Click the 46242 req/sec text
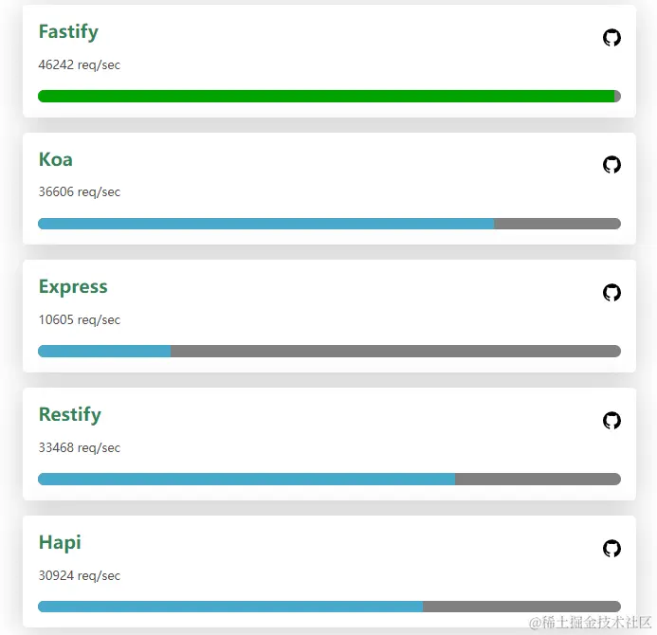This screenshot has width=657, height=635. (x=80, y=65)
